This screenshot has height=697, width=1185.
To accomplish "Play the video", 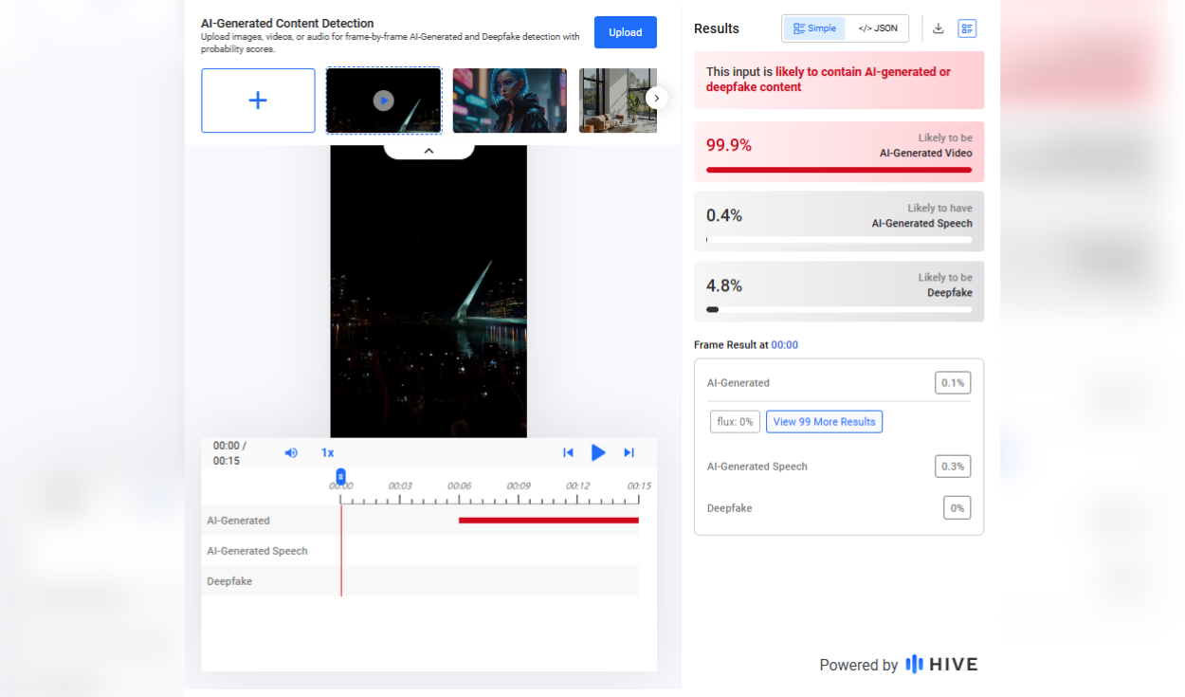I will click(x=598, y=452).
